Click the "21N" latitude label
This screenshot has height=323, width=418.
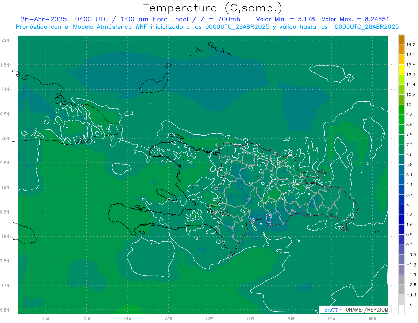pyautogui.click(x=6, y=89)
